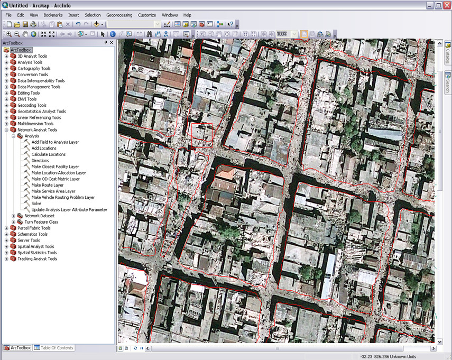The image size is (452, 360).
Task: Click the Add Data button
Action: (x=97, y=24)
